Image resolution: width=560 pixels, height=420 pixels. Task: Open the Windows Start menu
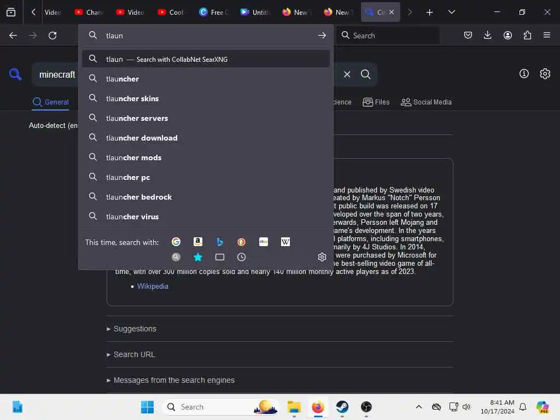tap(147, 407)
